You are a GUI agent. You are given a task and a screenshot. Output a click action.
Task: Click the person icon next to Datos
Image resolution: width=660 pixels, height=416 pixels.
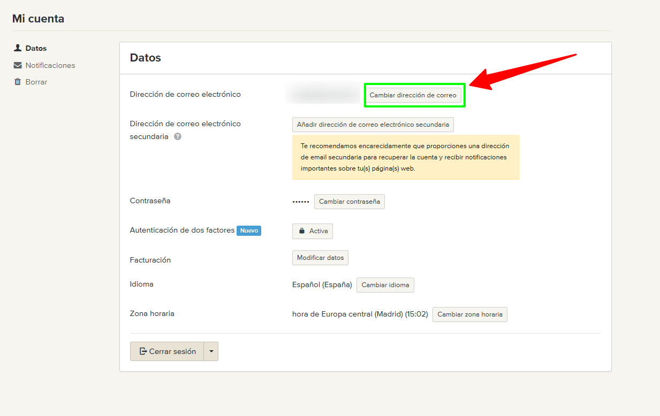[x=18, y=48]
